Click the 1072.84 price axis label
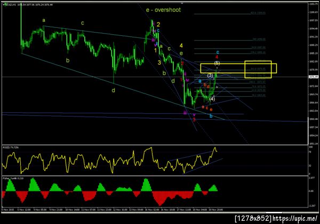This screenshot has width=320, height=224. pyautogui.click(x=314, y=86)
